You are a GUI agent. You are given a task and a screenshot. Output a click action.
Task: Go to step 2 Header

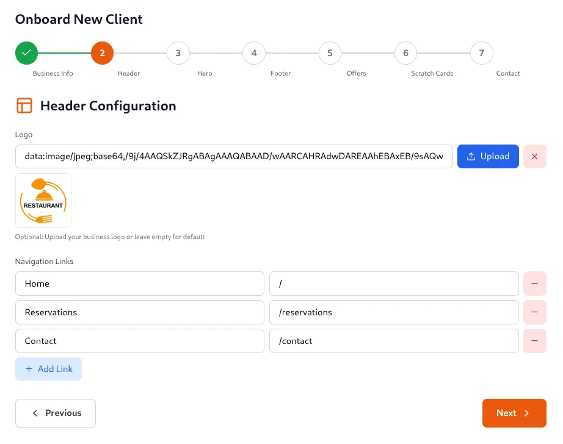(x=102, y=53)
